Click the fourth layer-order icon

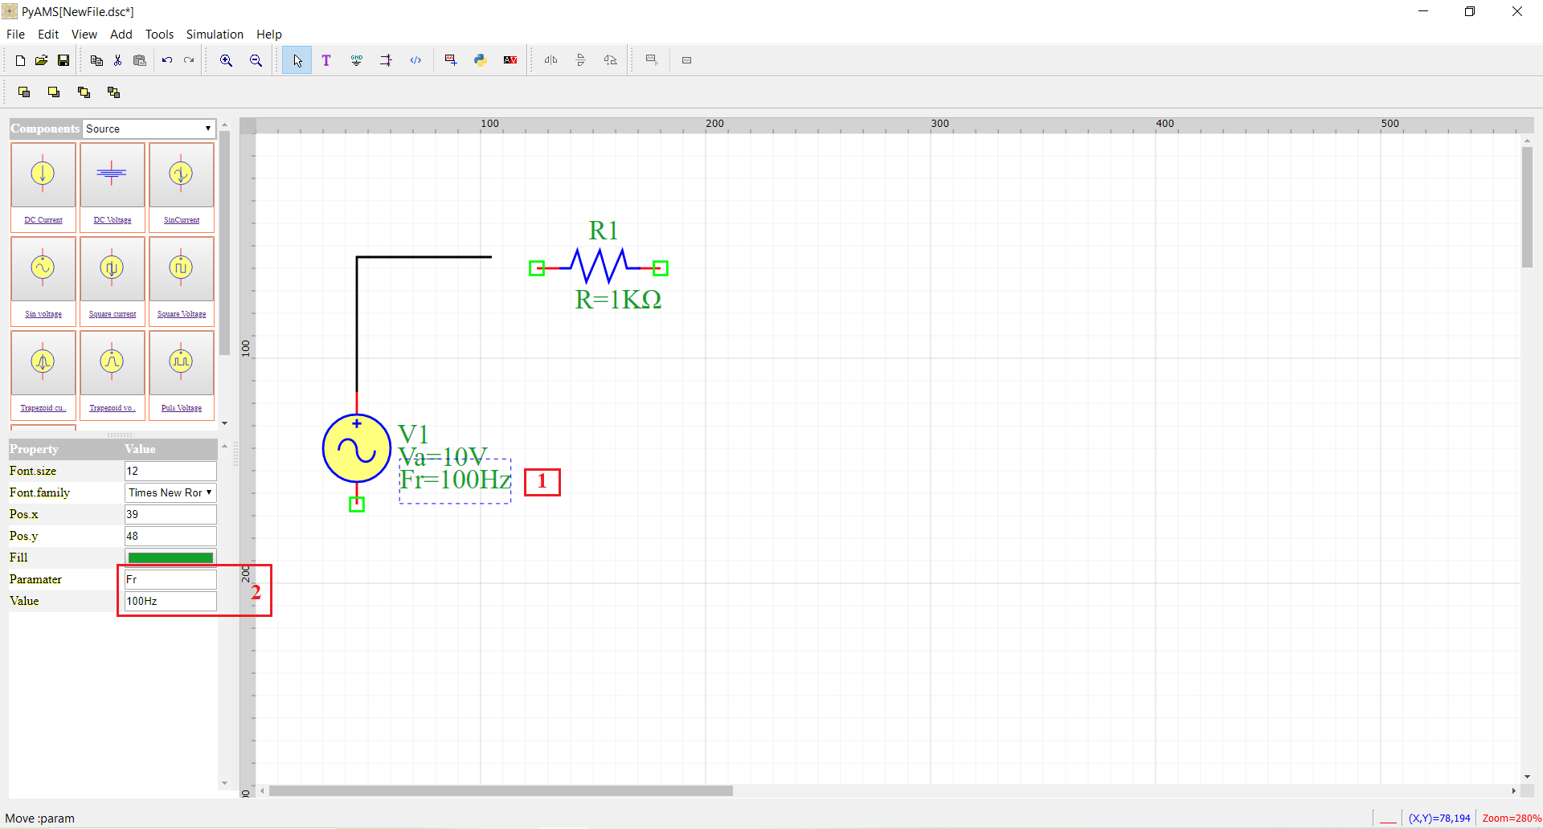point(113,92)
